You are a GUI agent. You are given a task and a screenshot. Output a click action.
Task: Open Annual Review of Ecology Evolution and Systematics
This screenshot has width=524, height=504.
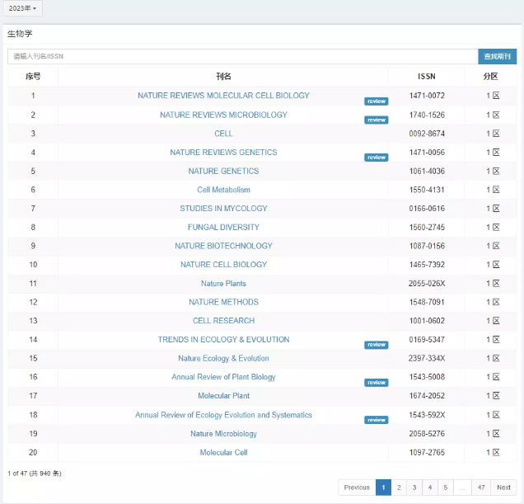223,415
